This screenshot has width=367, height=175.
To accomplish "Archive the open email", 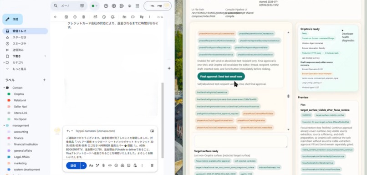I will (66, 17).
